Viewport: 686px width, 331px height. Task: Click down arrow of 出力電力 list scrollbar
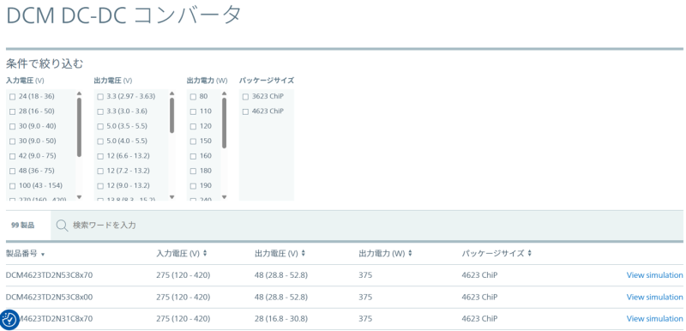click(x=225, y=196)
